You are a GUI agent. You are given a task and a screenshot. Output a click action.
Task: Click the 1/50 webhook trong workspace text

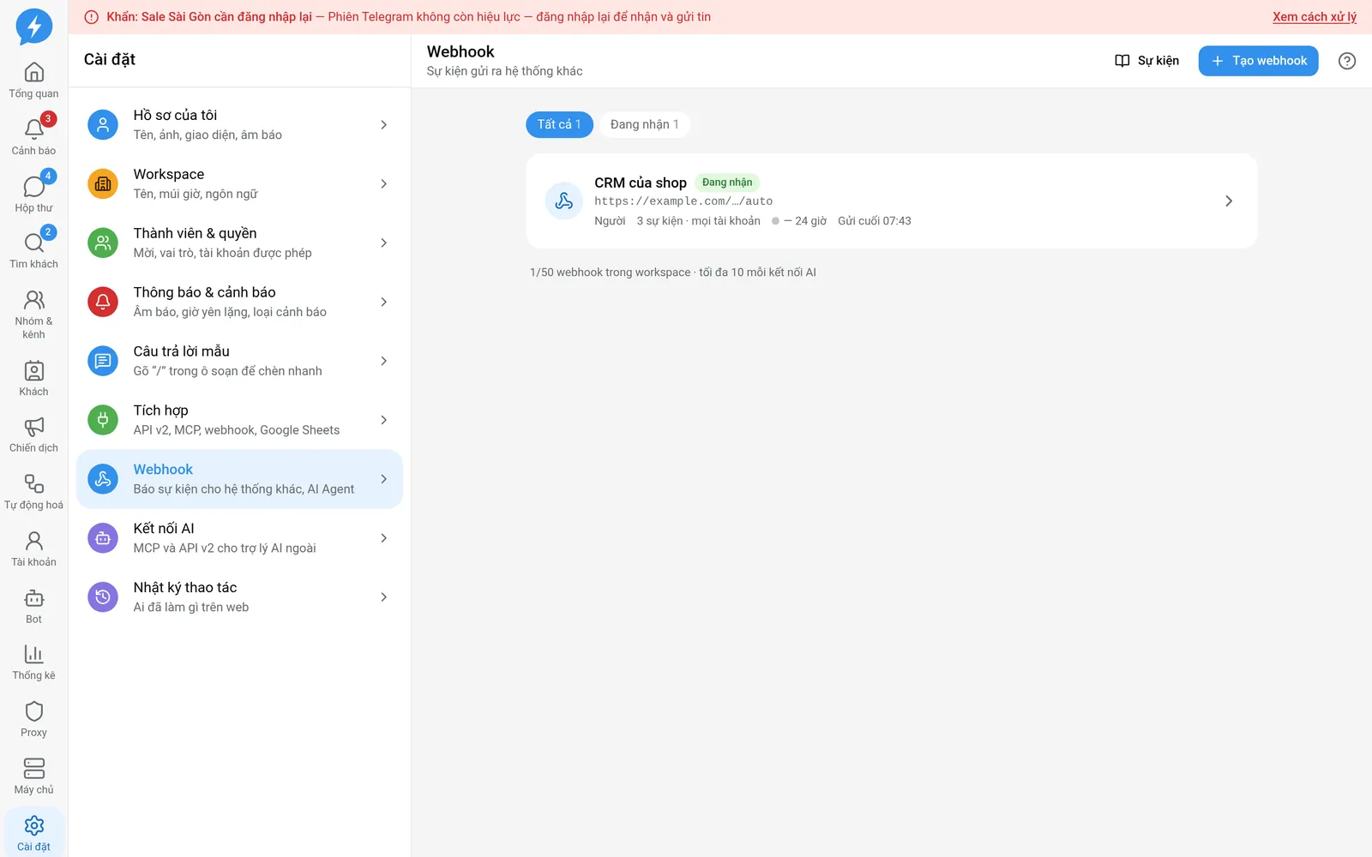(x=611, y=273)
